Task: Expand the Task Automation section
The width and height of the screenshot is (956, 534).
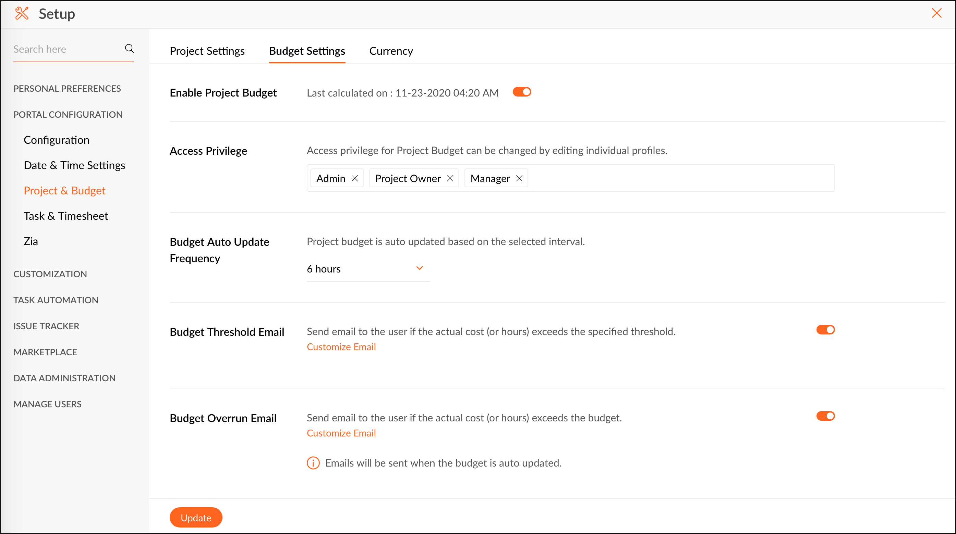Action: coord(56,300)
